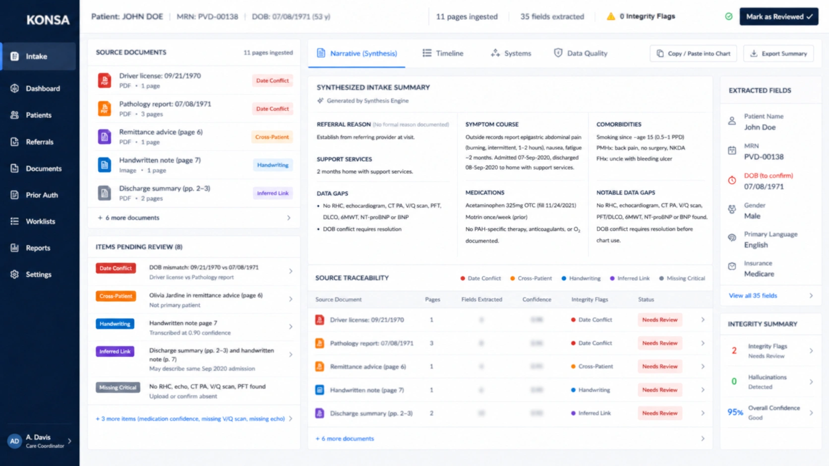This screenshot has height=466, width=829.
Task: Click the Documents sidebar icon
Action: pos(14,168)
